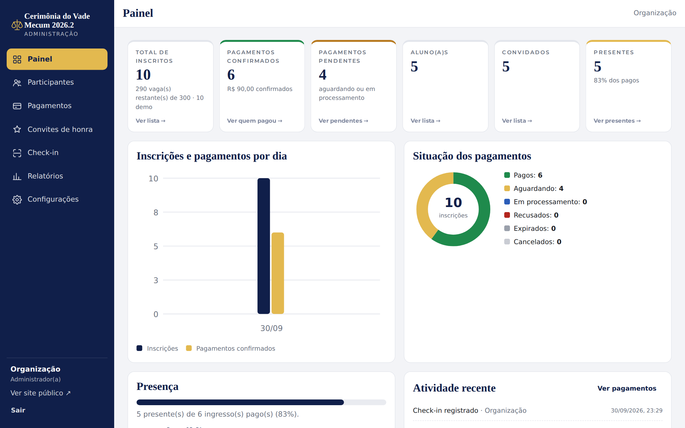Click the yellow Aguardando legend swatch
Image resolution: width=685 pixels, height=428 pixels.
507,188
